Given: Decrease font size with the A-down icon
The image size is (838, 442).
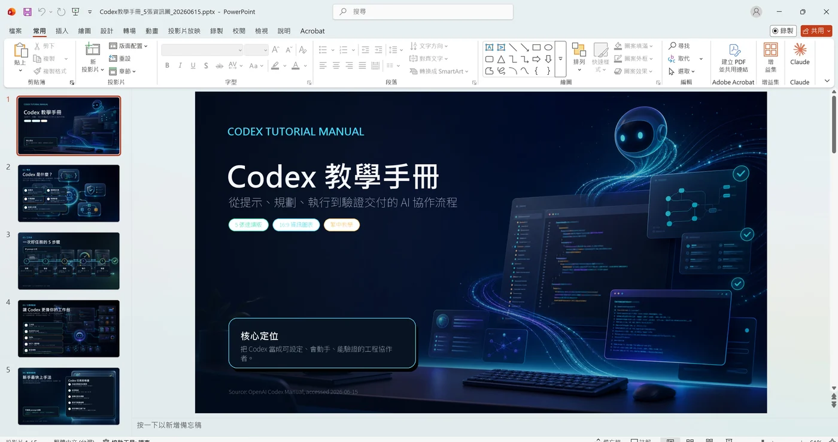Looking at the screenshot, I should [288, 50].
